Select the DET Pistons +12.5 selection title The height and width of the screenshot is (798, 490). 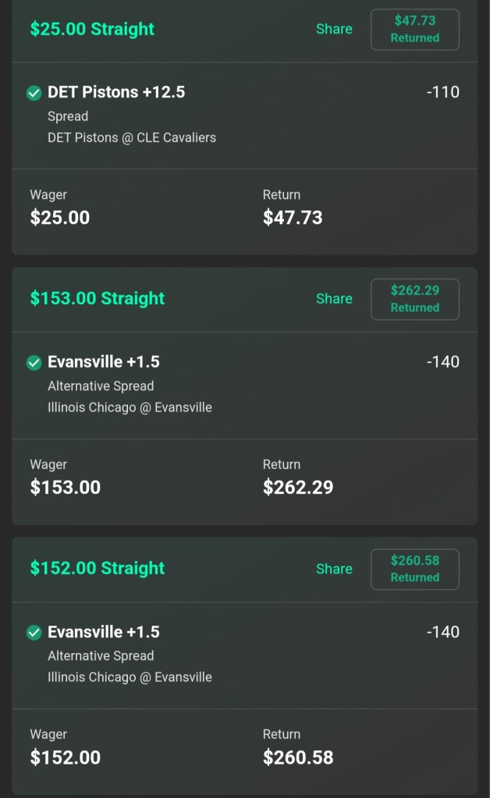[x=116, y=92]
